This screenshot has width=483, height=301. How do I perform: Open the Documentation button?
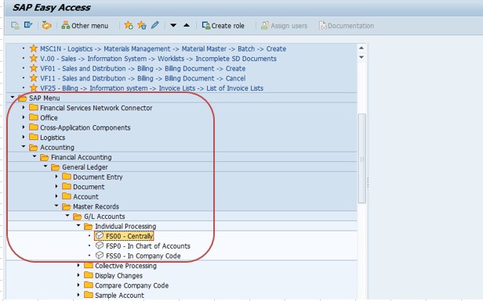coord(347,26)
